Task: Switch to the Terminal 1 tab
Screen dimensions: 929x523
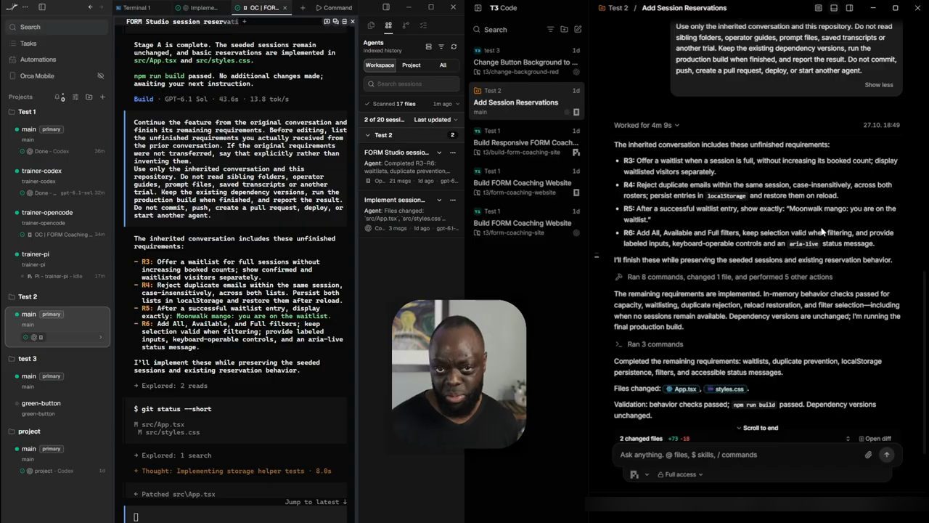Action: click(136, 8)
